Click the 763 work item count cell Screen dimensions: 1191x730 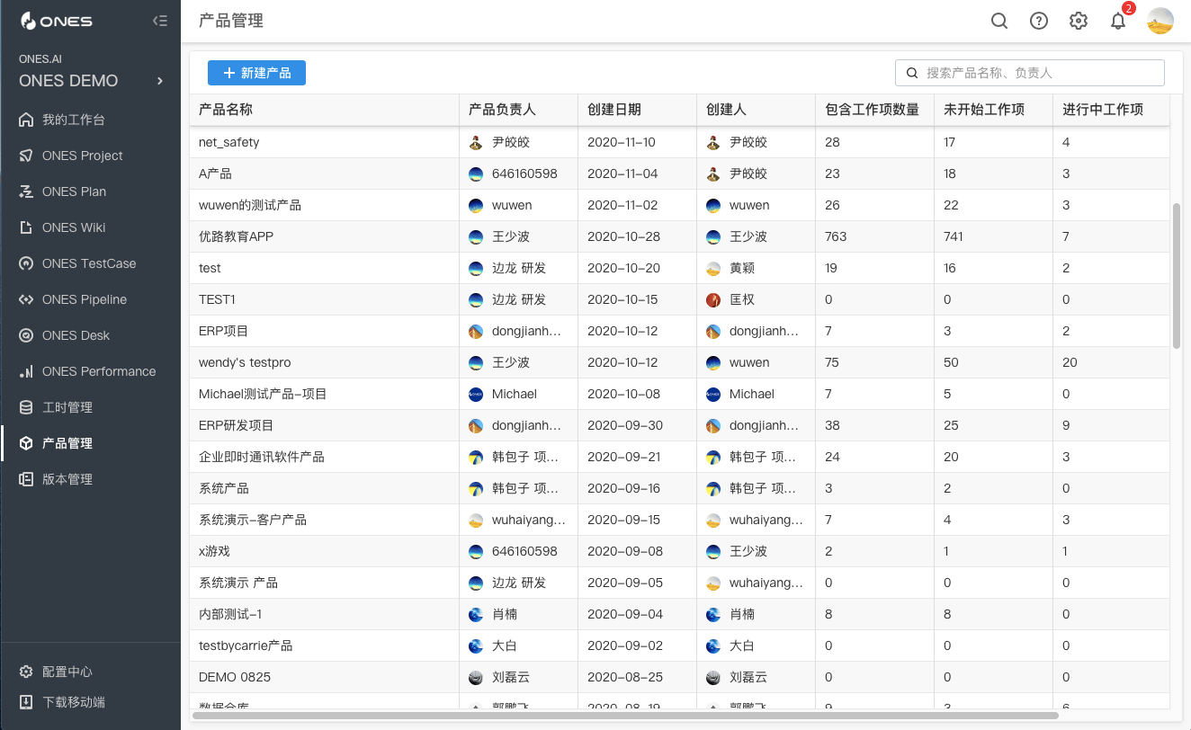click(836, 236)
